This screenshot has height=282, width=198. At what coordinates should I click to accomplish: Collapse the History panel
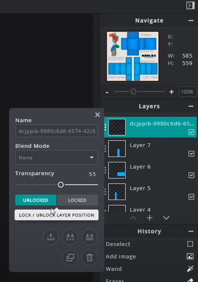click(x=191, y=231)
